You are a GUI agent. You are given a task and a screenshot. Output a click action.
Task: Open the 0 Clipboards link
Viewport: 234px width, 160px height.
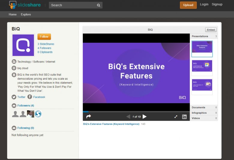pyautogui.click(x=45, y=52)
